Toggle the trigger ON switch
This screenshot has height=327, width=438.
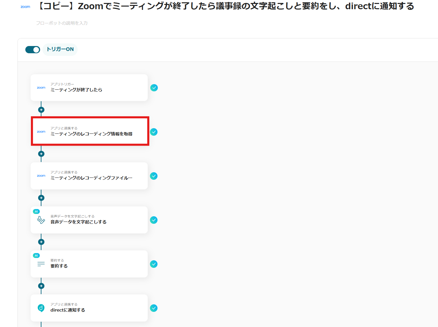tap(33, 50)
